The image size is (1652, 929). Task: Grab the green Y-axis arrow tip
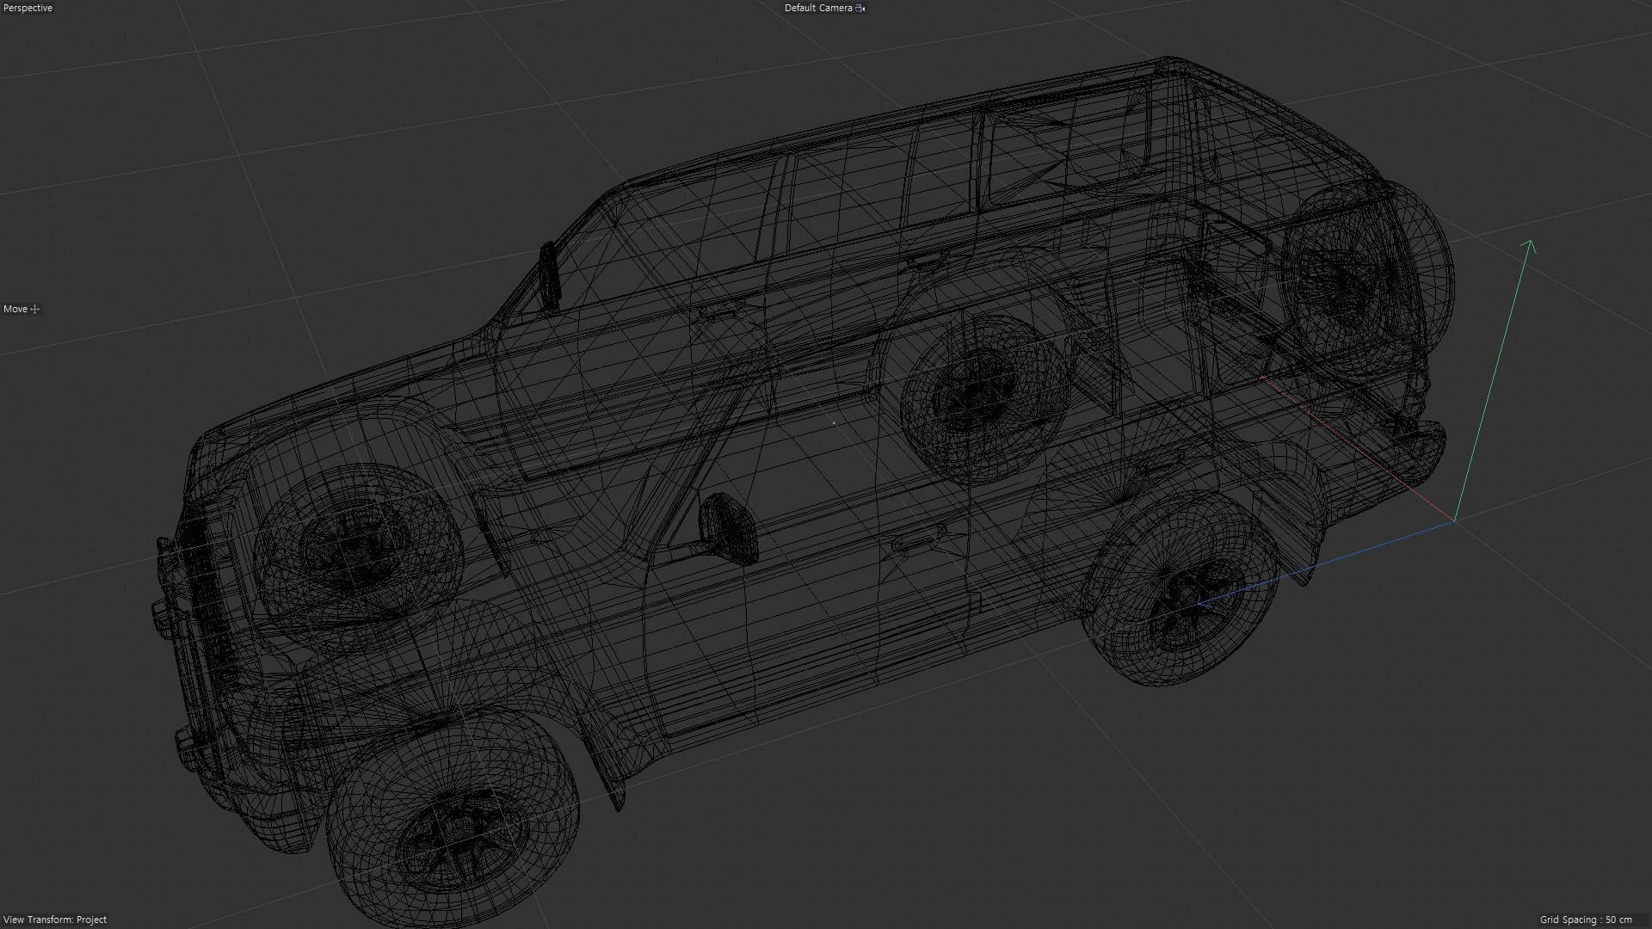(1529, 247)
